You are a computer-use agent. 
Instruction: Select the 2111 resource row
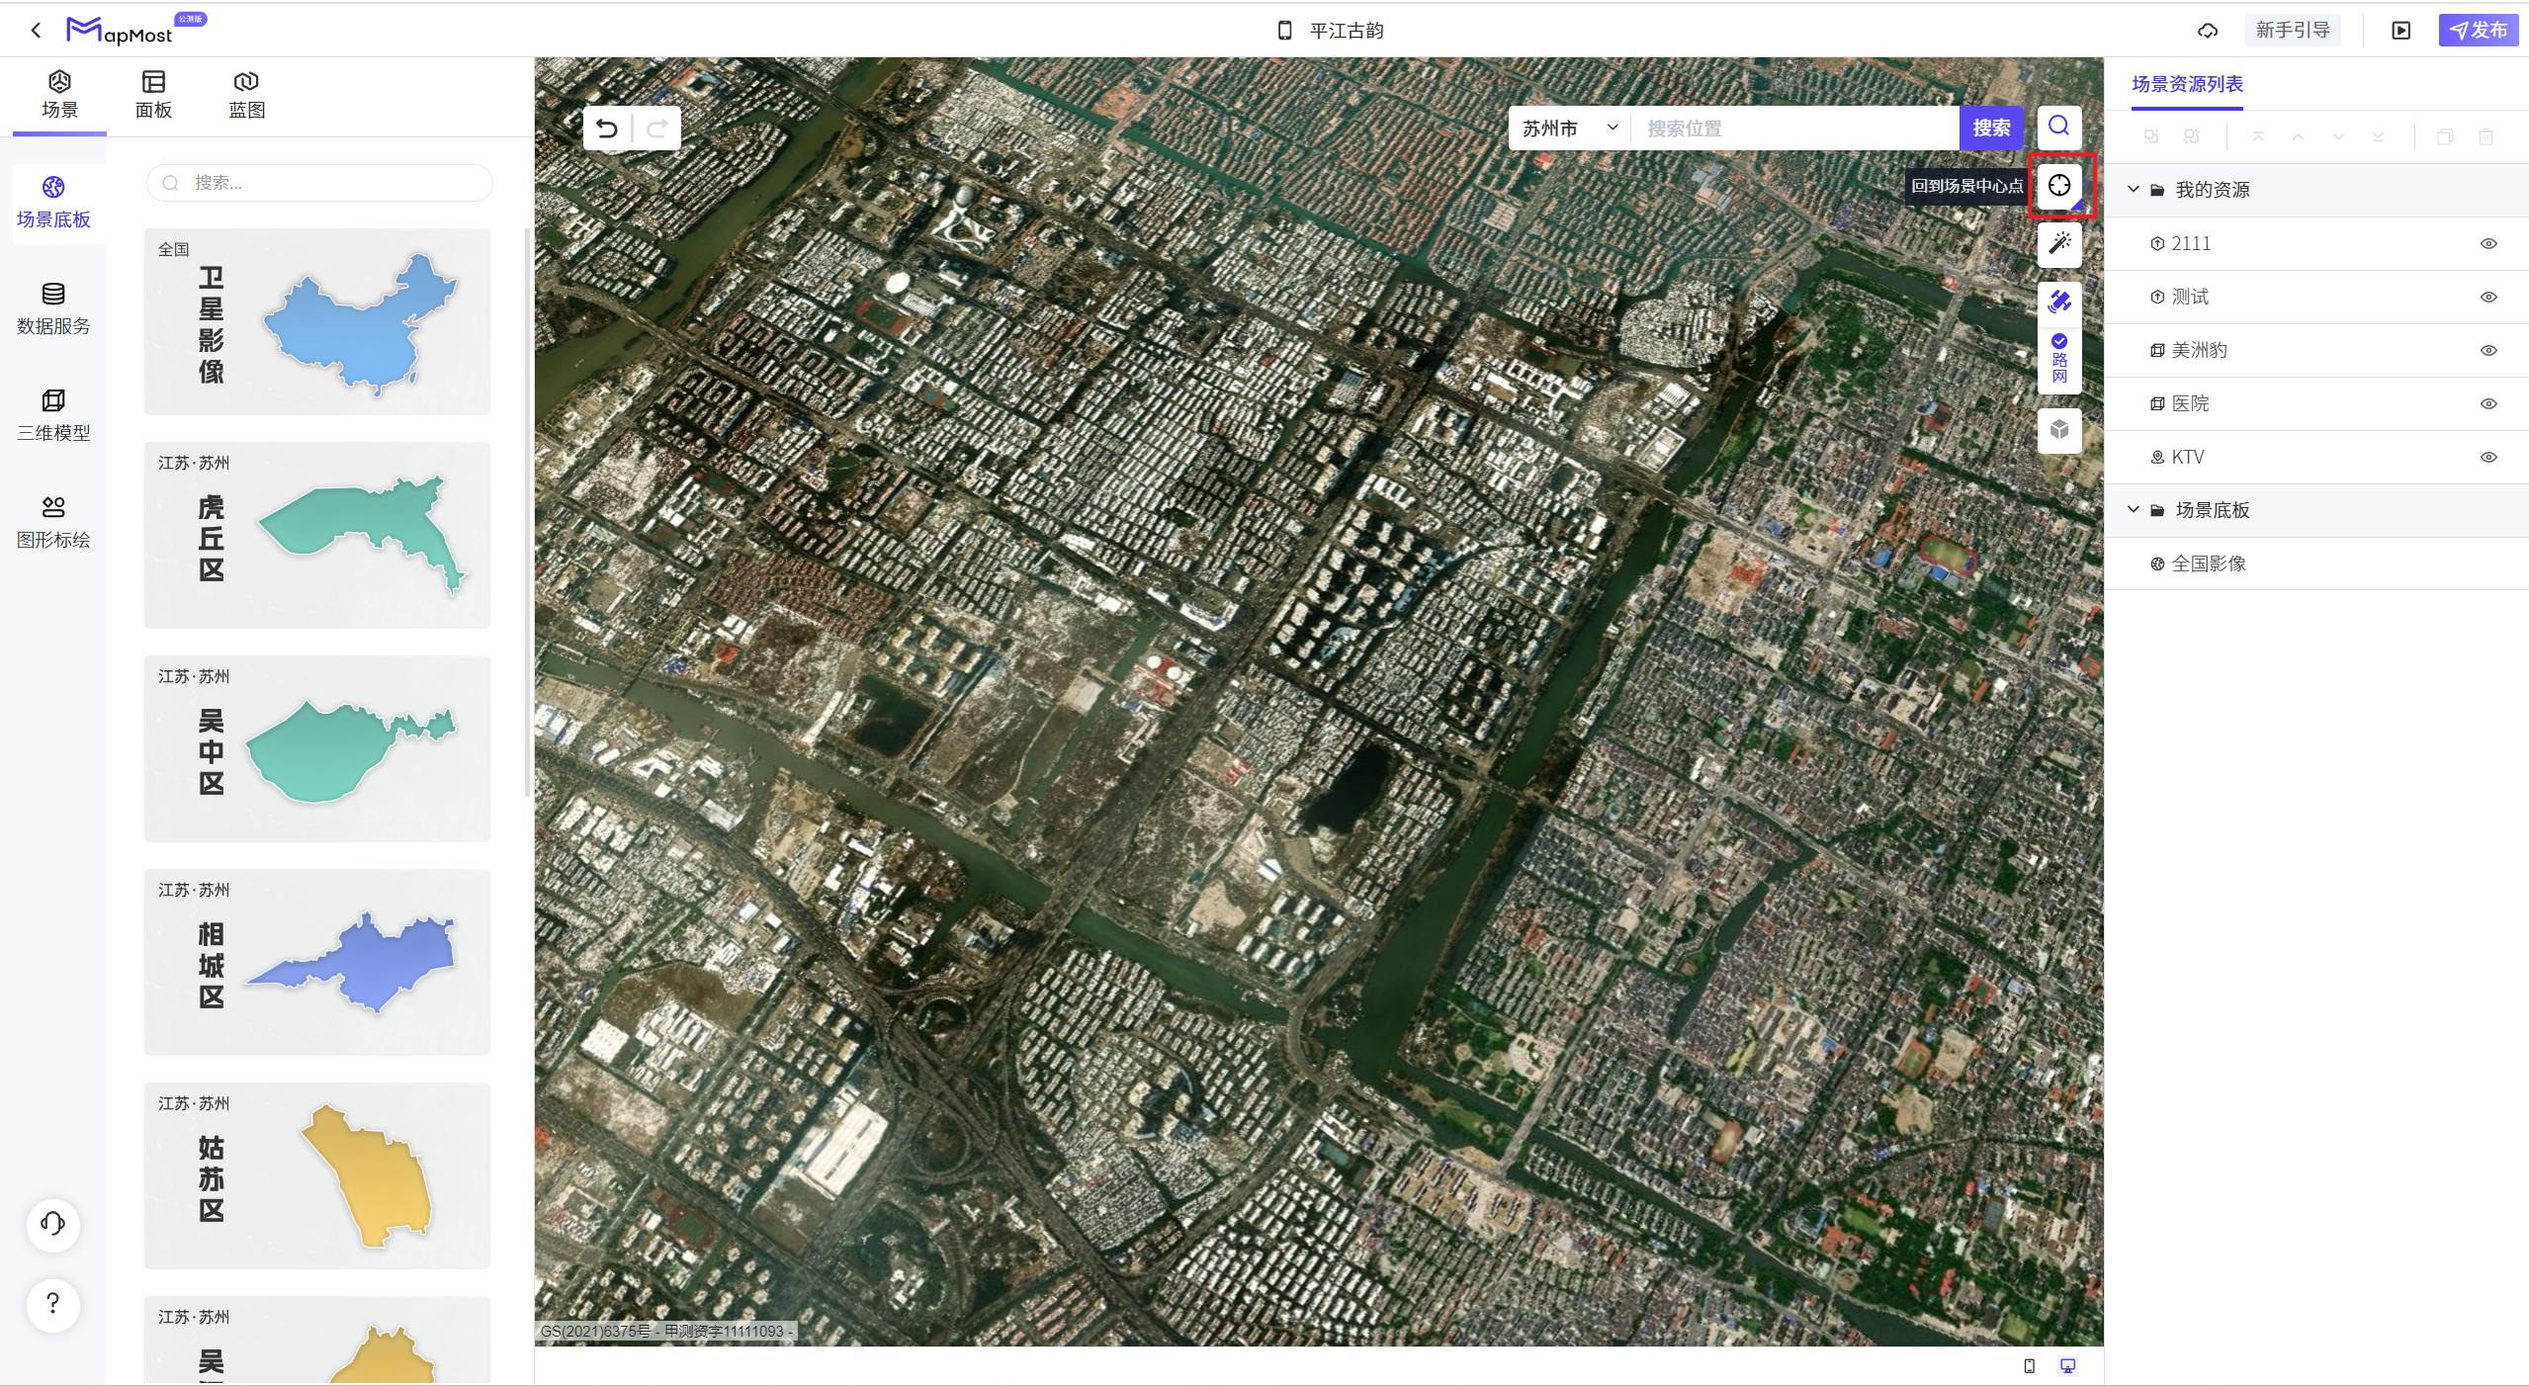[x=2316, y=243]
